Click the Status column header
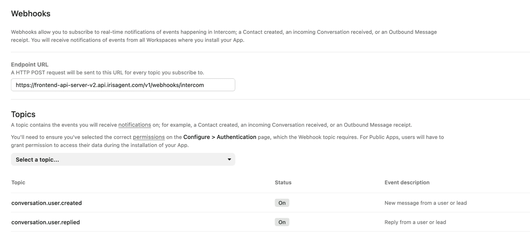This screenshot has height=247, width=530. pyautogui.click(x=283, y=182)
